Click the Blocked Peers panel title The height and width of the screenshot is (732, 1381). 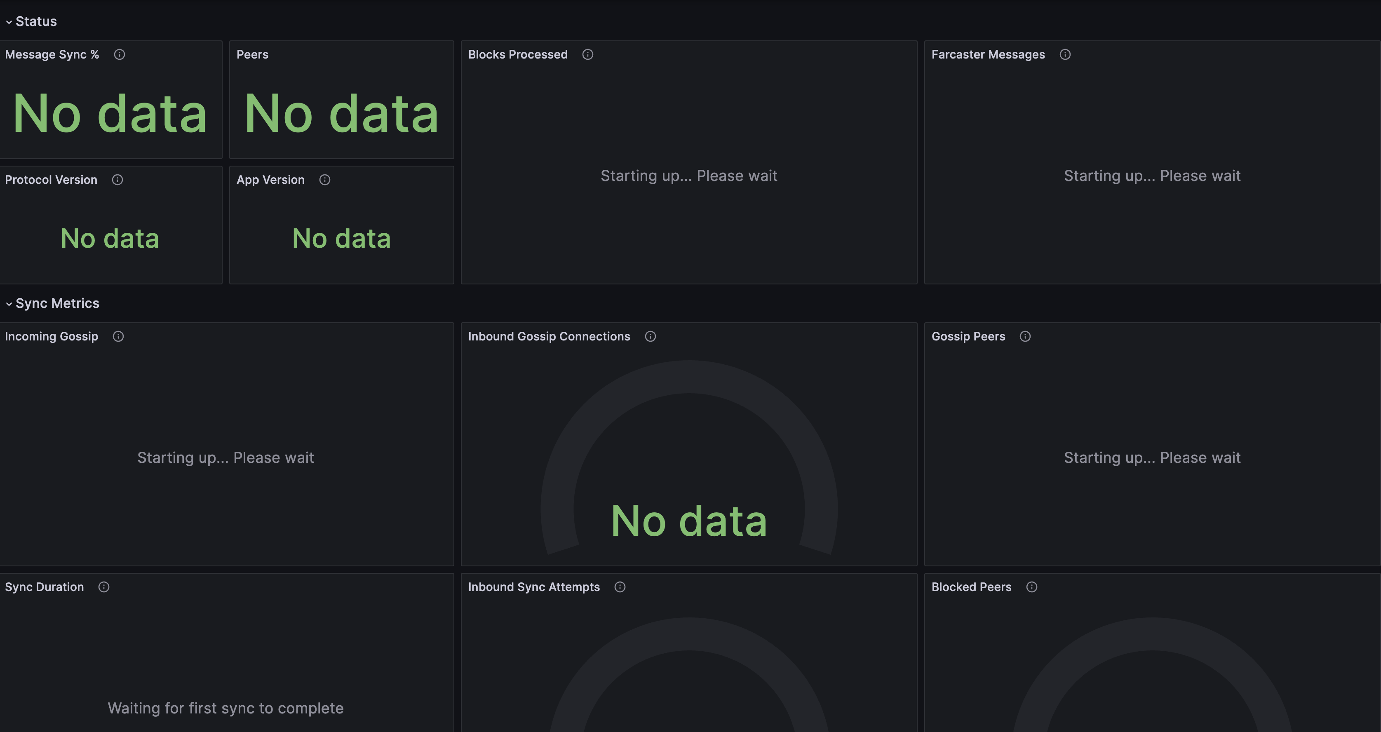[971, 587]
